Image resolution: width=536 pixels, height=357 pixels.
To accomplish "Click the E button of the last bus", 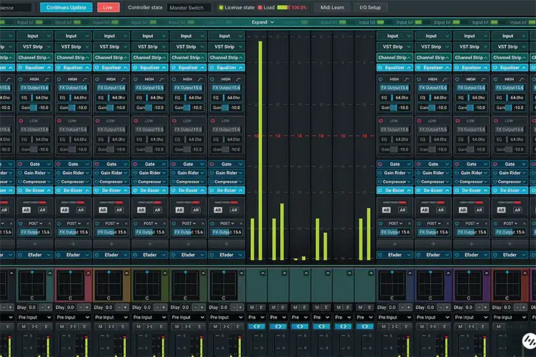I will [370, 308].
